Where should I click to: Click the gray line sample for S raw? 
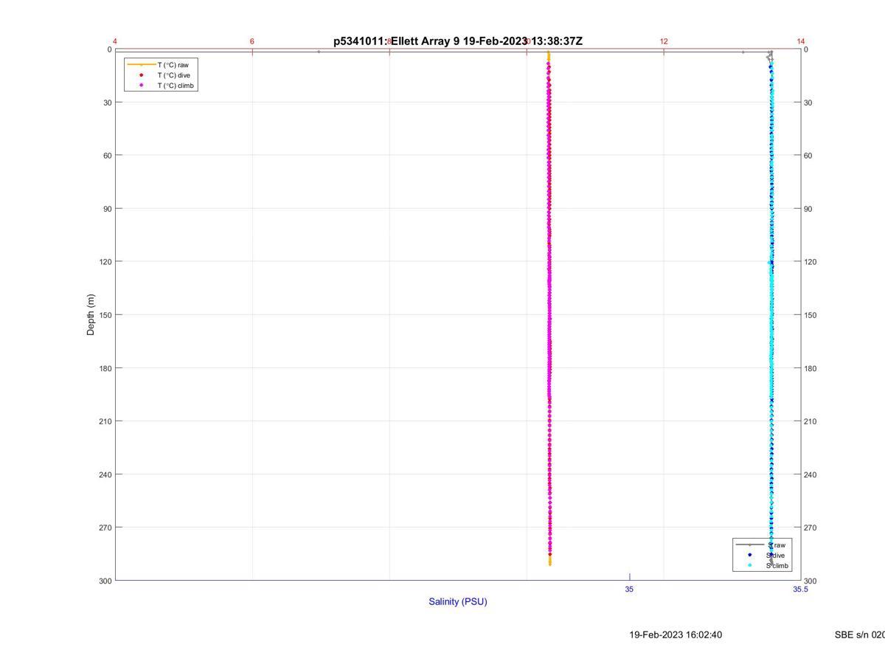pyautogui.click(x=750, y=545)
